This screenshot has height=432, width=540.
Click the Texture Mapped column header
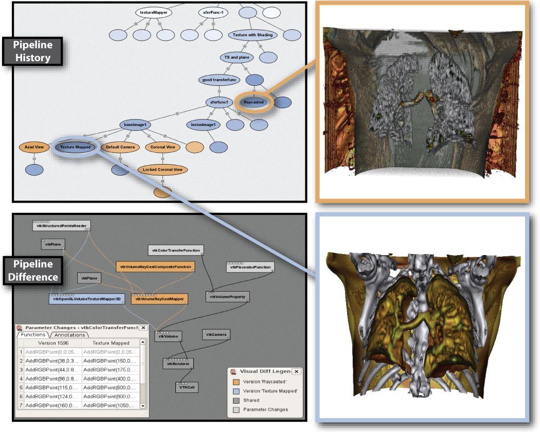click(x=111, y=343)
